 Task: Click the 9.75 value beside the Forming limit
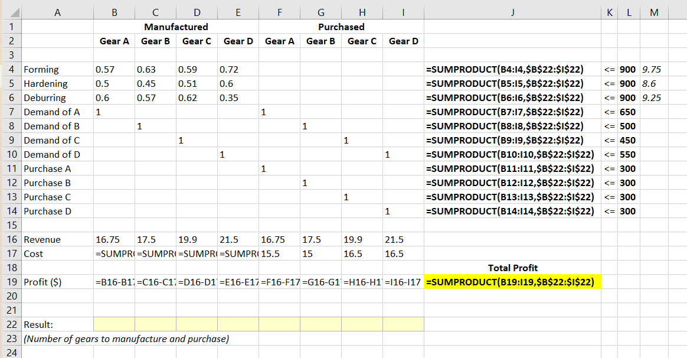pyautogui.click(x=652, y=69)
